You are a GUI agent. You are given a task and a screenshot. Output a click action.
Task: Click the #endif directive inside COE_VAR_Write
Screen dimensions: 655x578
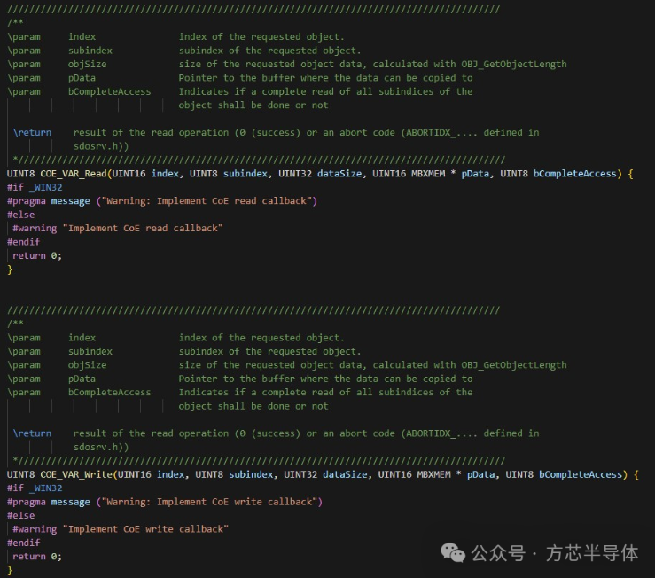[x=23, y=543]
